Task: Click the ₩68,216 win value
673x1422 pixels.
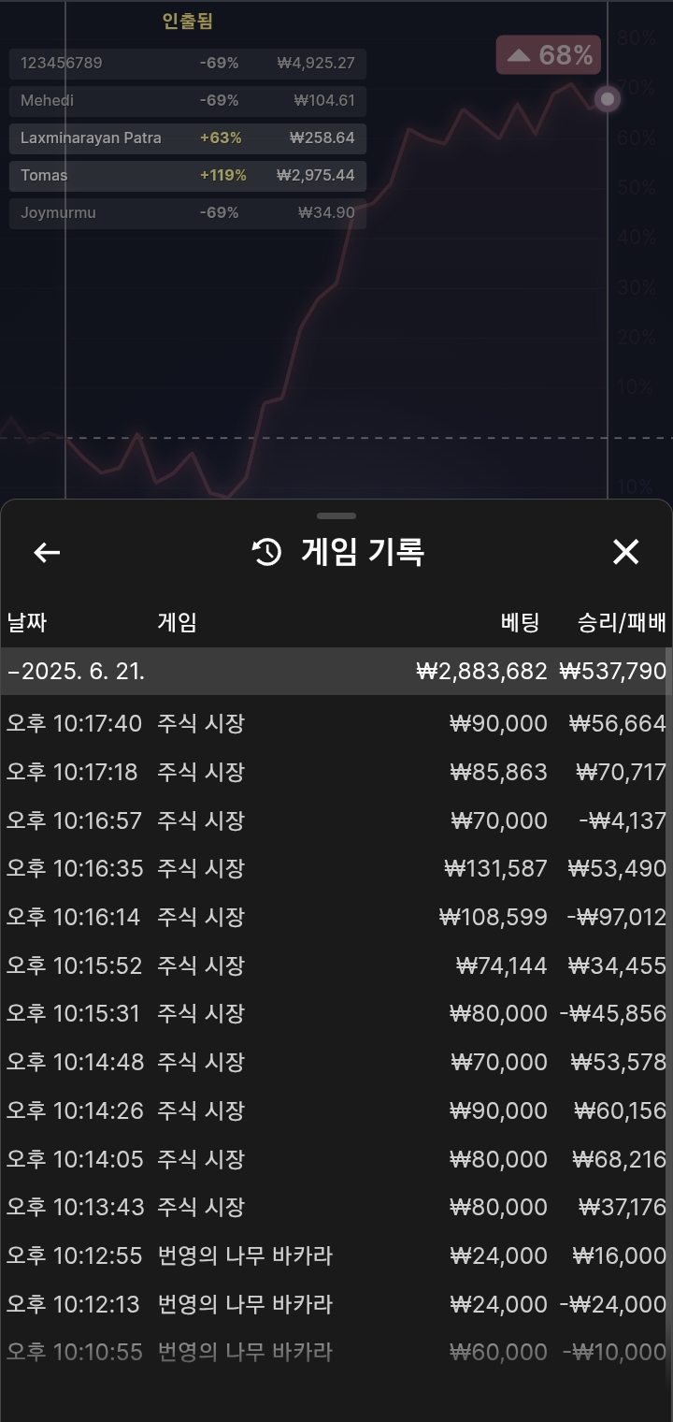Action: [x=619, y=1159]
